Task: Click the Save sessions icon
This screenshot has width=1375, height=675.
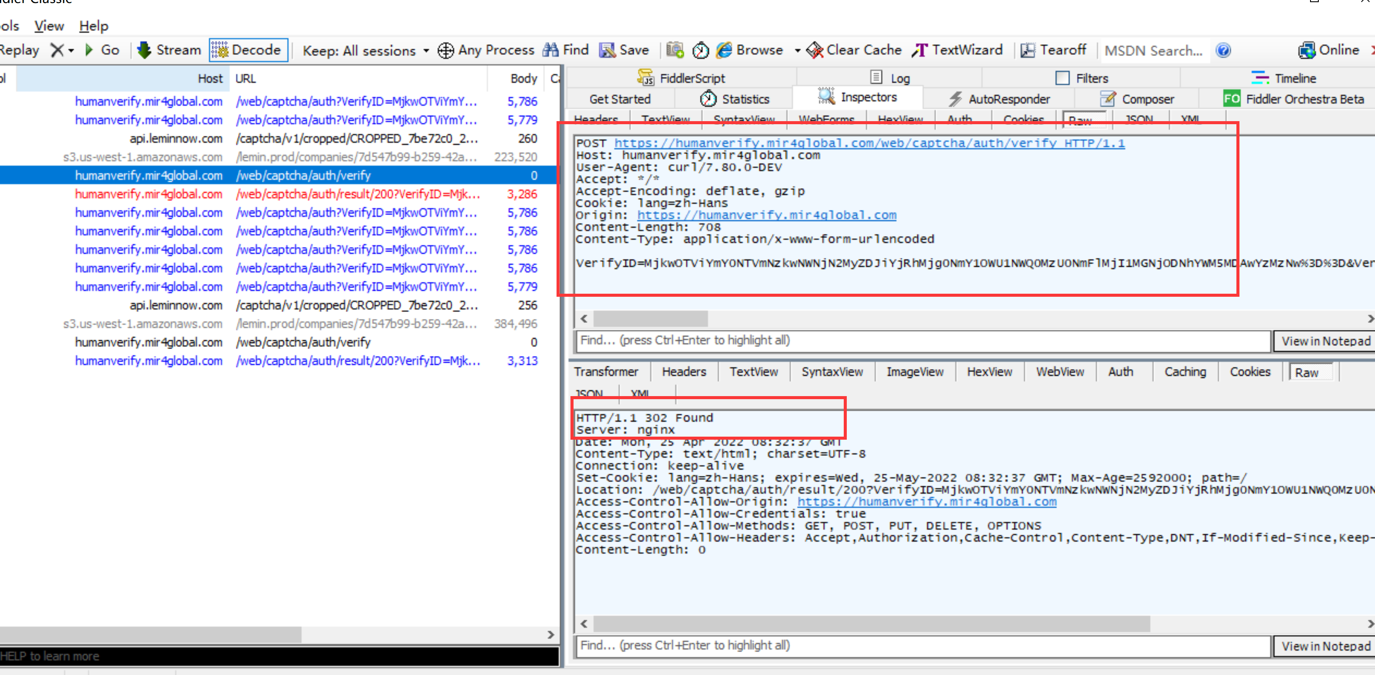Action: point(608,50)
